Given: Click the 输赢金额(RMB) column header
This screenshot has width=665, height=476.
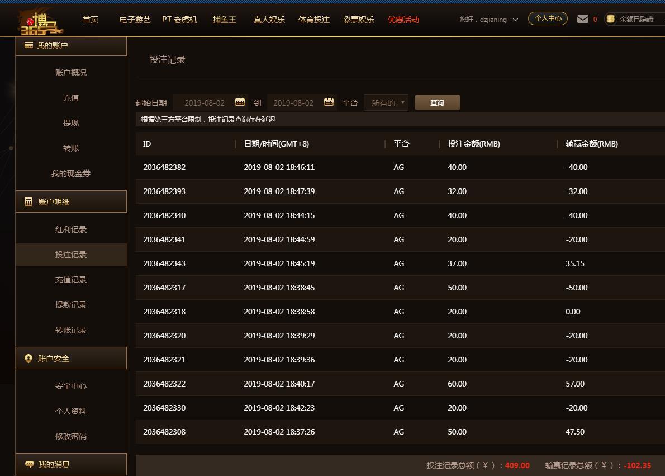Looking at the screenshot, I should [x=592, y=144].
